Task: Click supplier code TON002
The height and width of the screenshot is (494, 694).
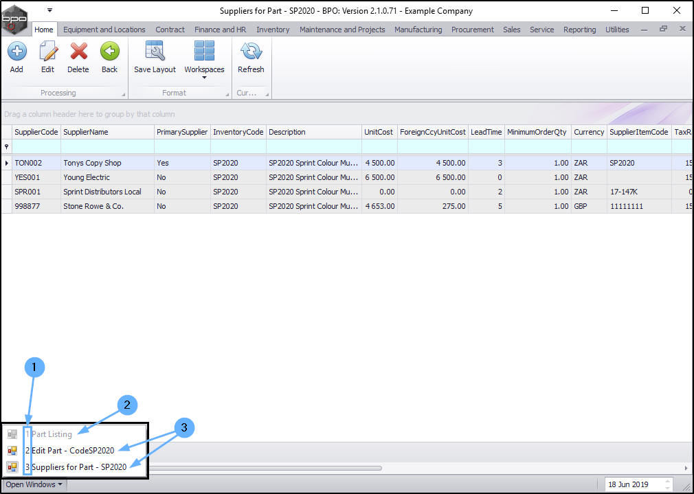Action: click(28, 163)
